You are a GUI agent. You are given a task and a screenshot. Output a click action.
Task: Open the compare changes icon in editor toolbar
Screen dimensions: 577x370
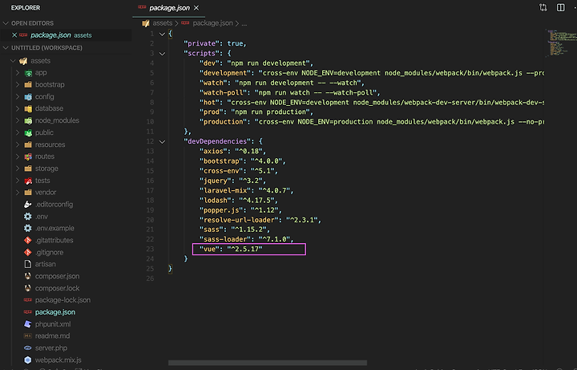pyautogui.click(x=543, y=7)
